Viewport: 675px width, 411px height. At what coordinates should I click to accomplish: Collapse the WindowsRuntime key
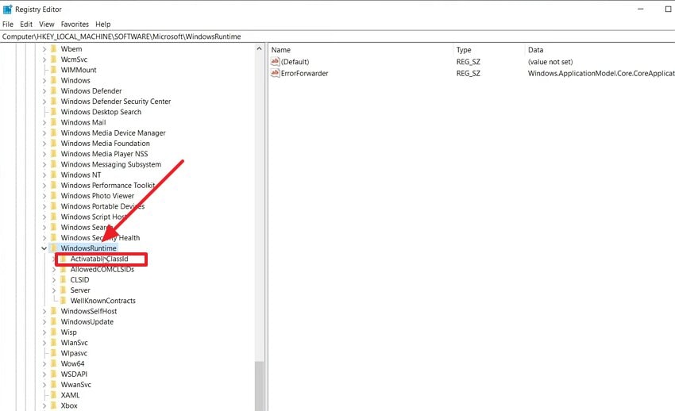coord(44,248)
